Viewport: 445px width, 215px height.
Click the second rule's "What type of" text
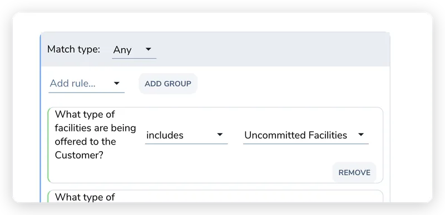click(85, 197)
